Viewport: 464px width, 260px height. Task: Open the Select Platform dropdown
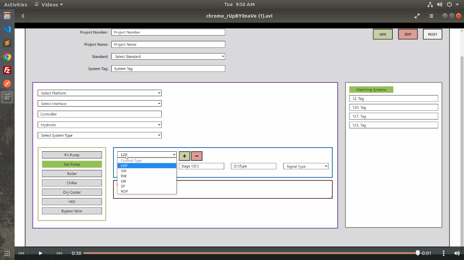pos(100,93)
